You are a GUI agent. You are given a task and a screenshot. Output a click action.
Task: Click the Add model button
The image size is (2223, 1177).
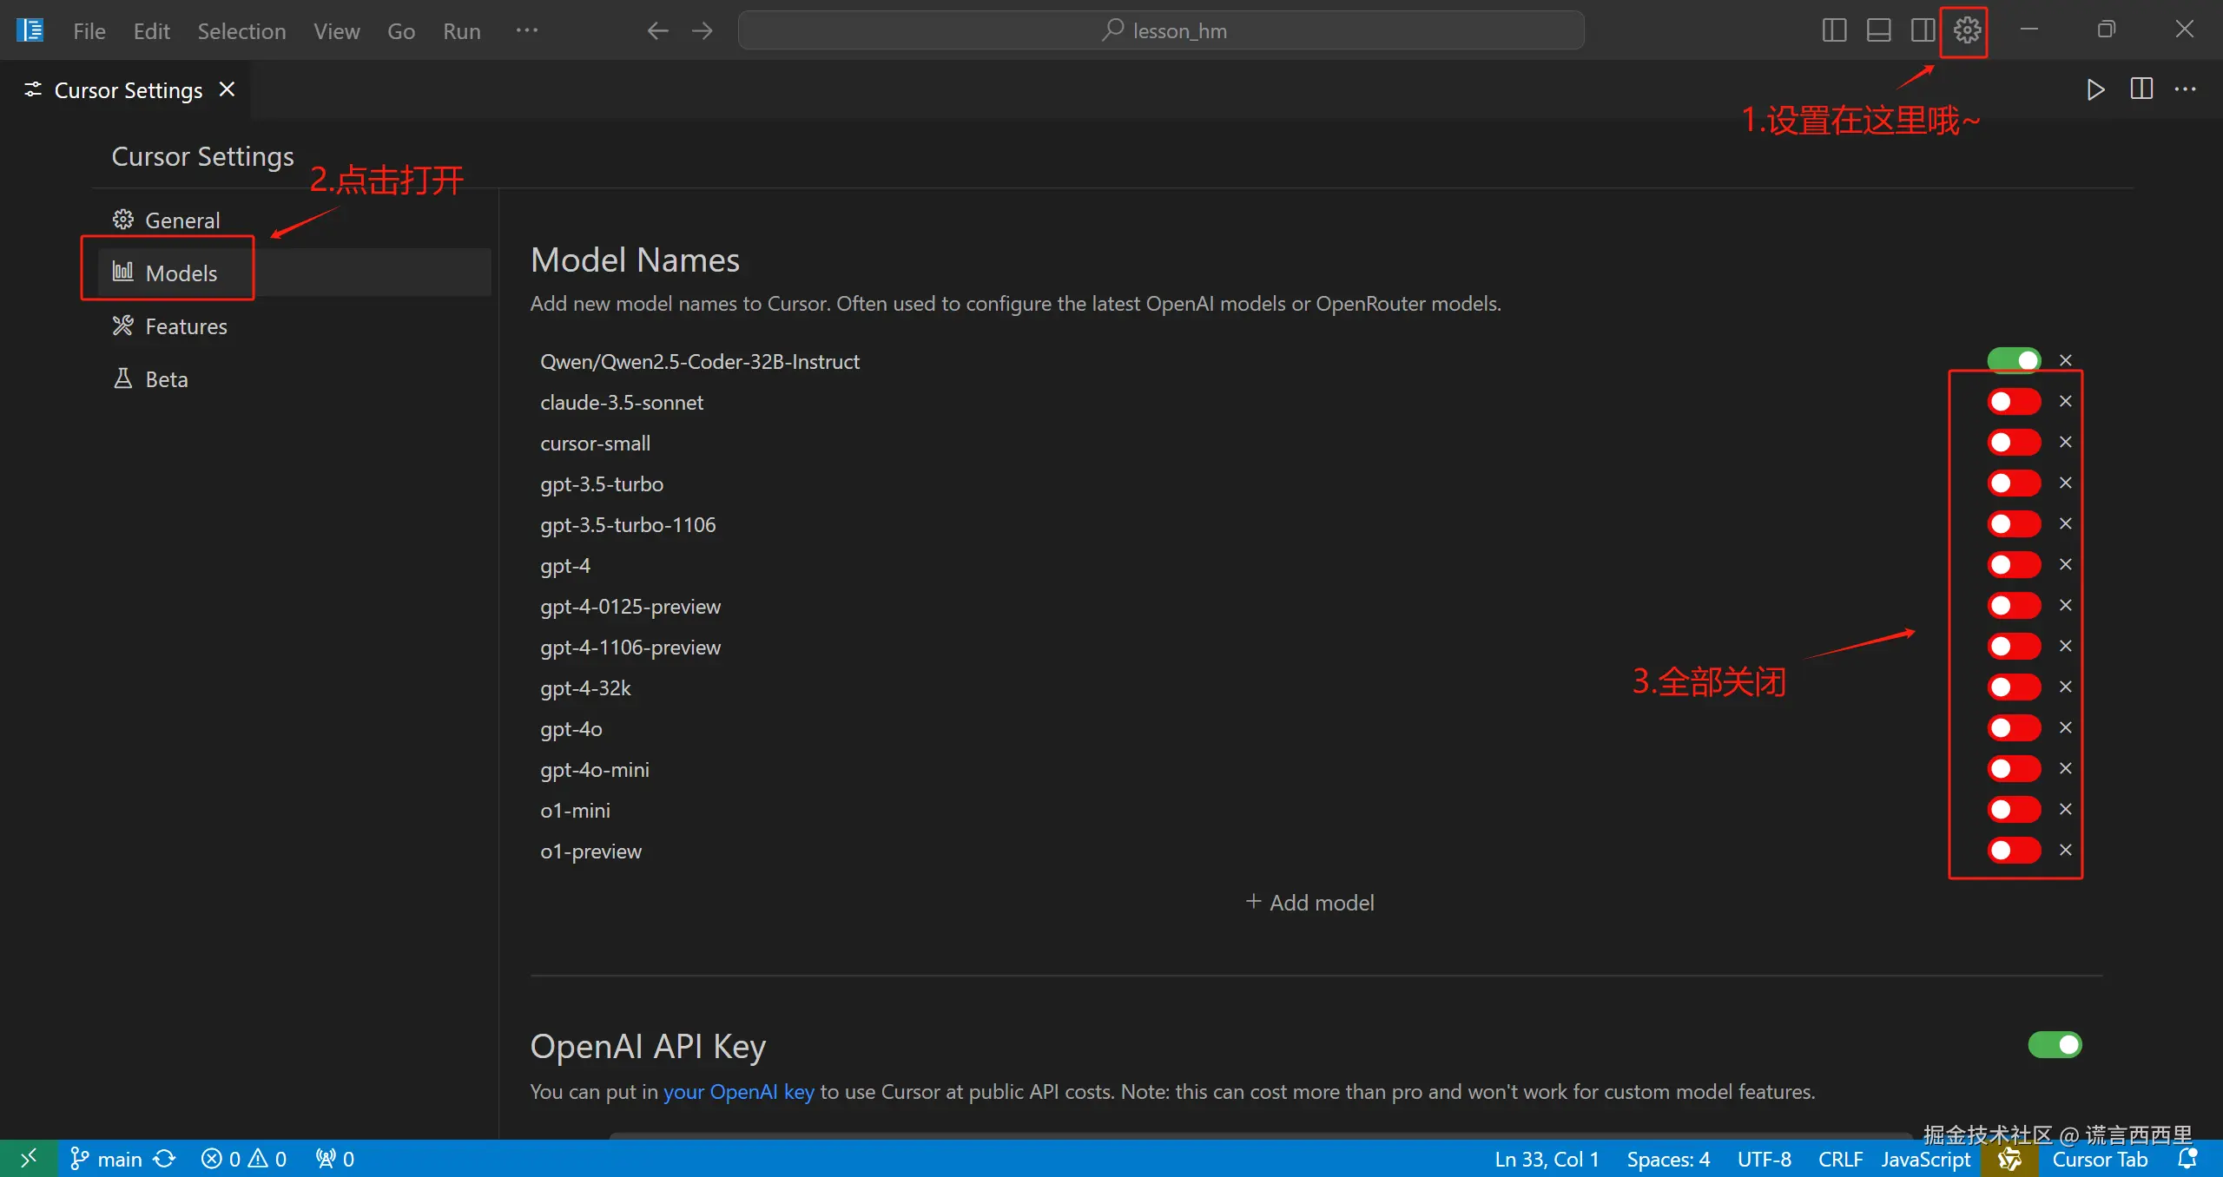1309,903
